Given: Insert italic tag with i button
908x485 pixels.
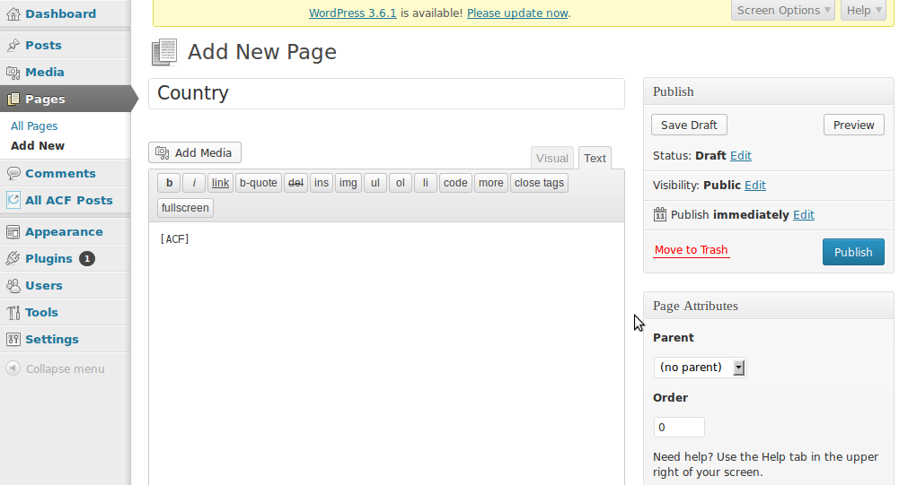Looking at the screenshot, I should pos(194,183).
